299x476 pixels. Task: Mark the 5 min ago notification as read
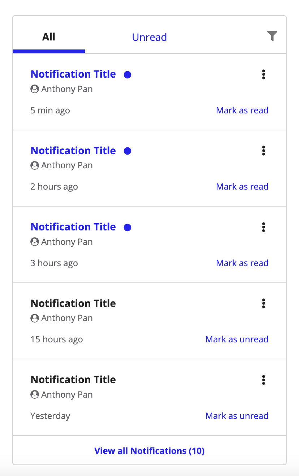point(242,111)
